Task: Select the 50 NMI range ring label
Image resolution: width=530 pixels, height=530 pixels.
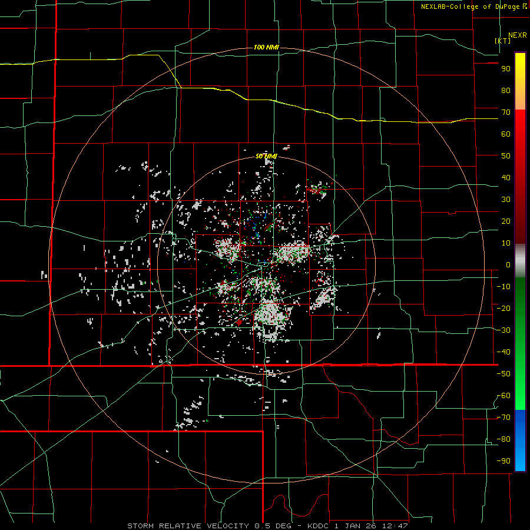Action: click(266, 156)
